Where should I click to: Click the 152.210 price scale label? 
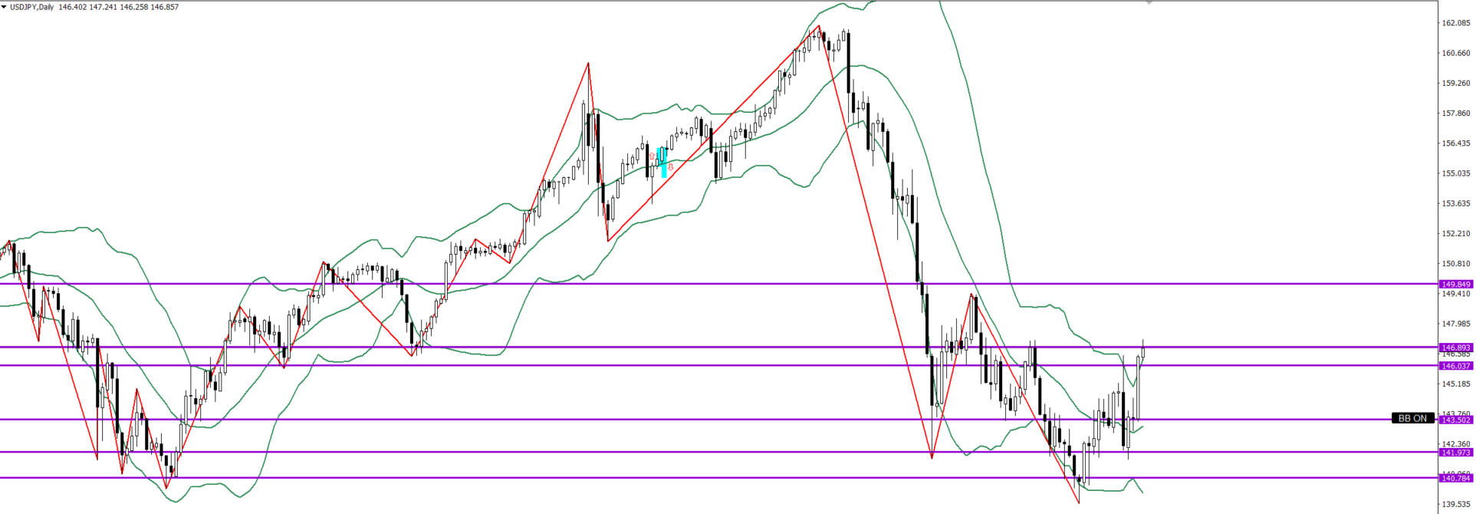pyautogui.click(x=1456, y=233)
